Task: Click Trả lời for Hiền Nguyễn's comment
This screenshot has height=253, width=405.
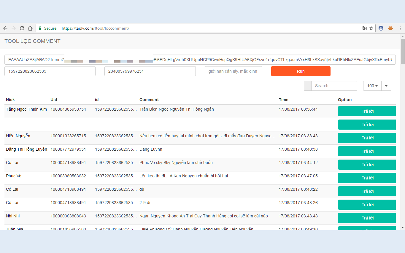Action: [x=367, y=138]
